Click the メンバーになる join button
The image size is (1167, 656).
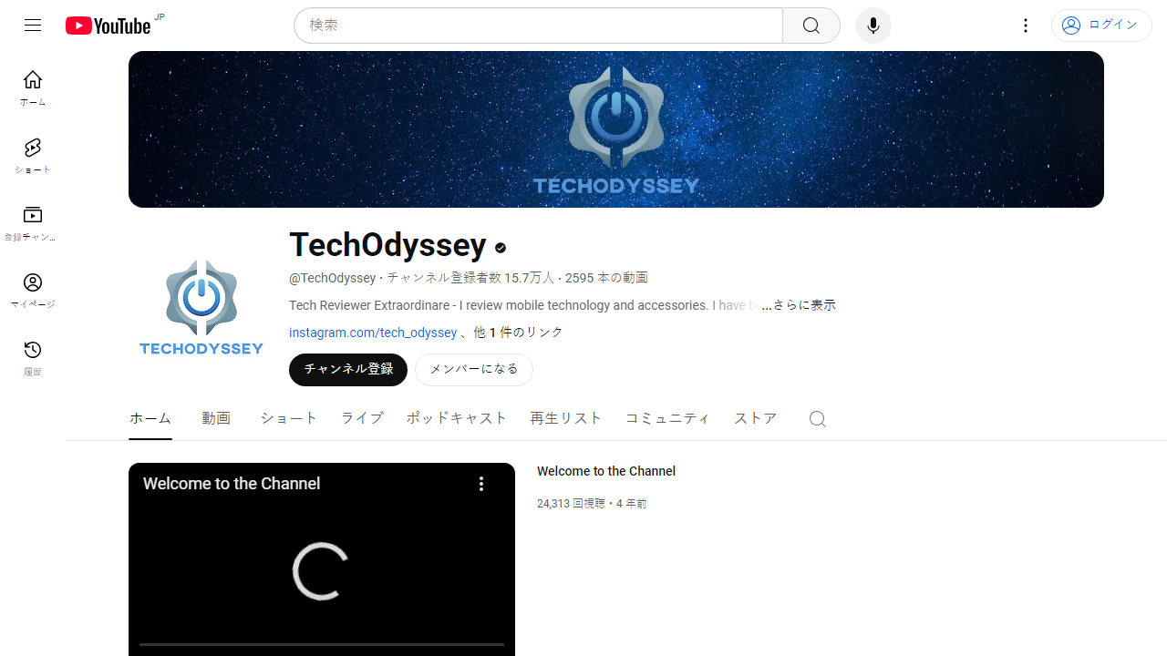tap(474, 369)
